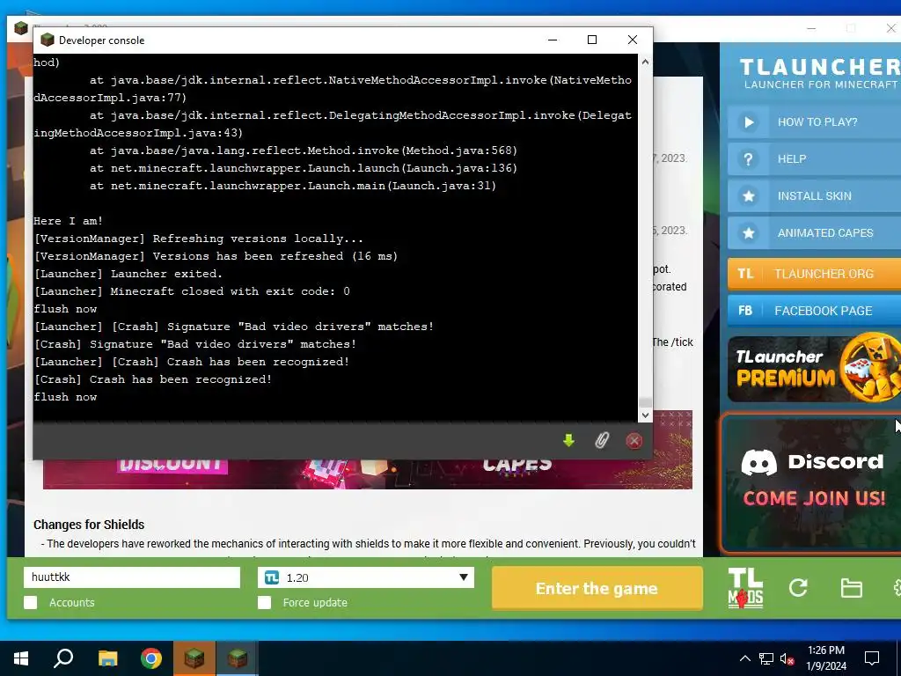Click the star icon beside Animated Capes
This screenshot has height=676, width=901.
click(x=748, y=232)
